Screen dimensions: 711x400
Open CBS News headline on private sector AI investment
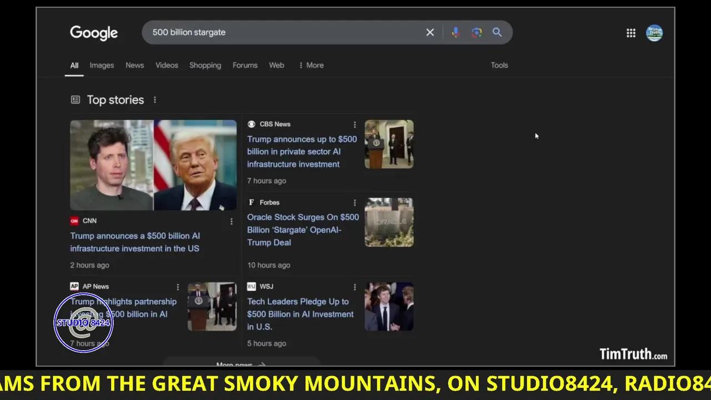(302, 152)
